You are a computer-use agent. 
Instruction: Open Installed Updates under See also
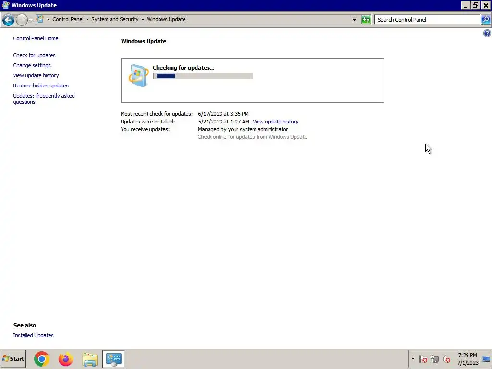pos(33,335)
